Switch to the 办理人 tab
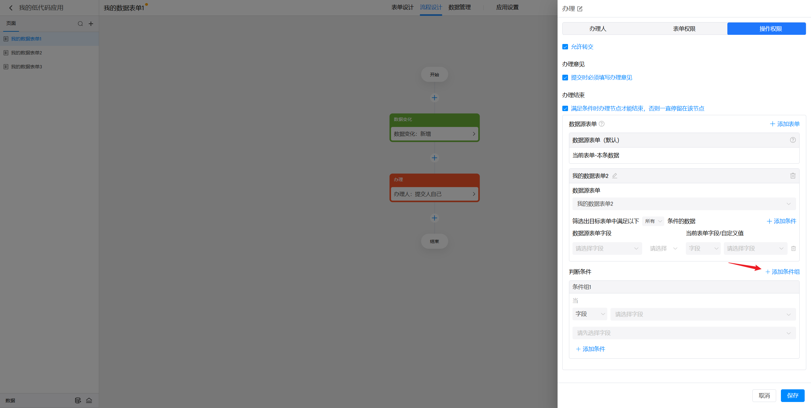811x408 pixels. coord(597,29)
